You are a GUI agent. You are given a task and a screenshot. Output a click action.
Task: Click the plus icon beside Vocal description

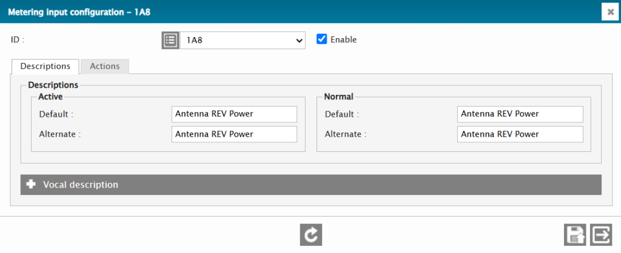pos(31,185)
